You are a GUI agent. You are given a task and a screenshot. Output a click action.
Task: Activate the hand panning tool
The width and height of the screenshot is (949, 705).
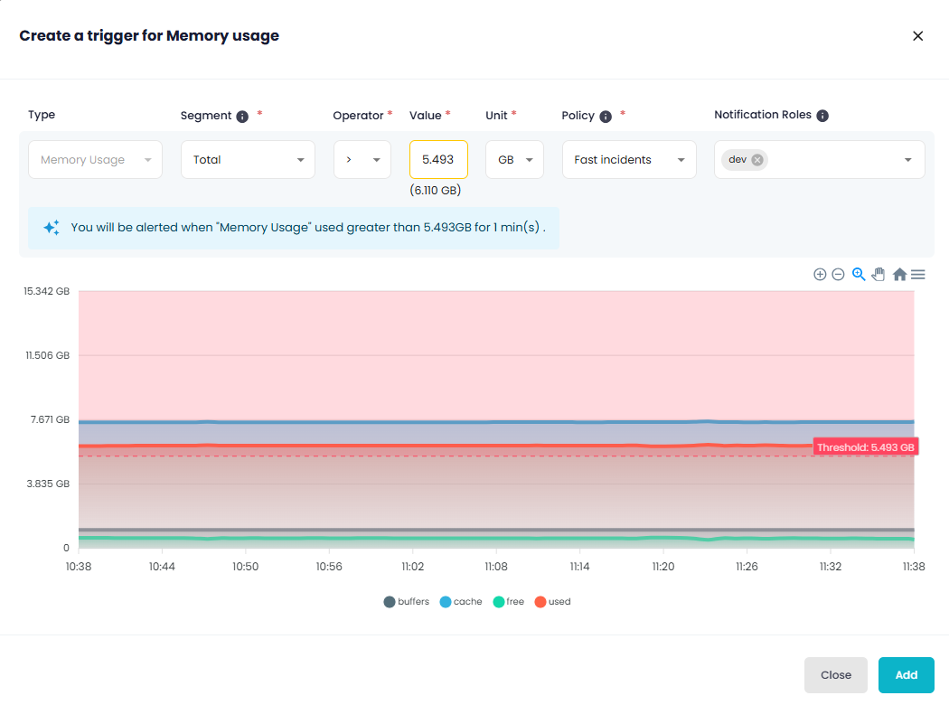point(878,275)
